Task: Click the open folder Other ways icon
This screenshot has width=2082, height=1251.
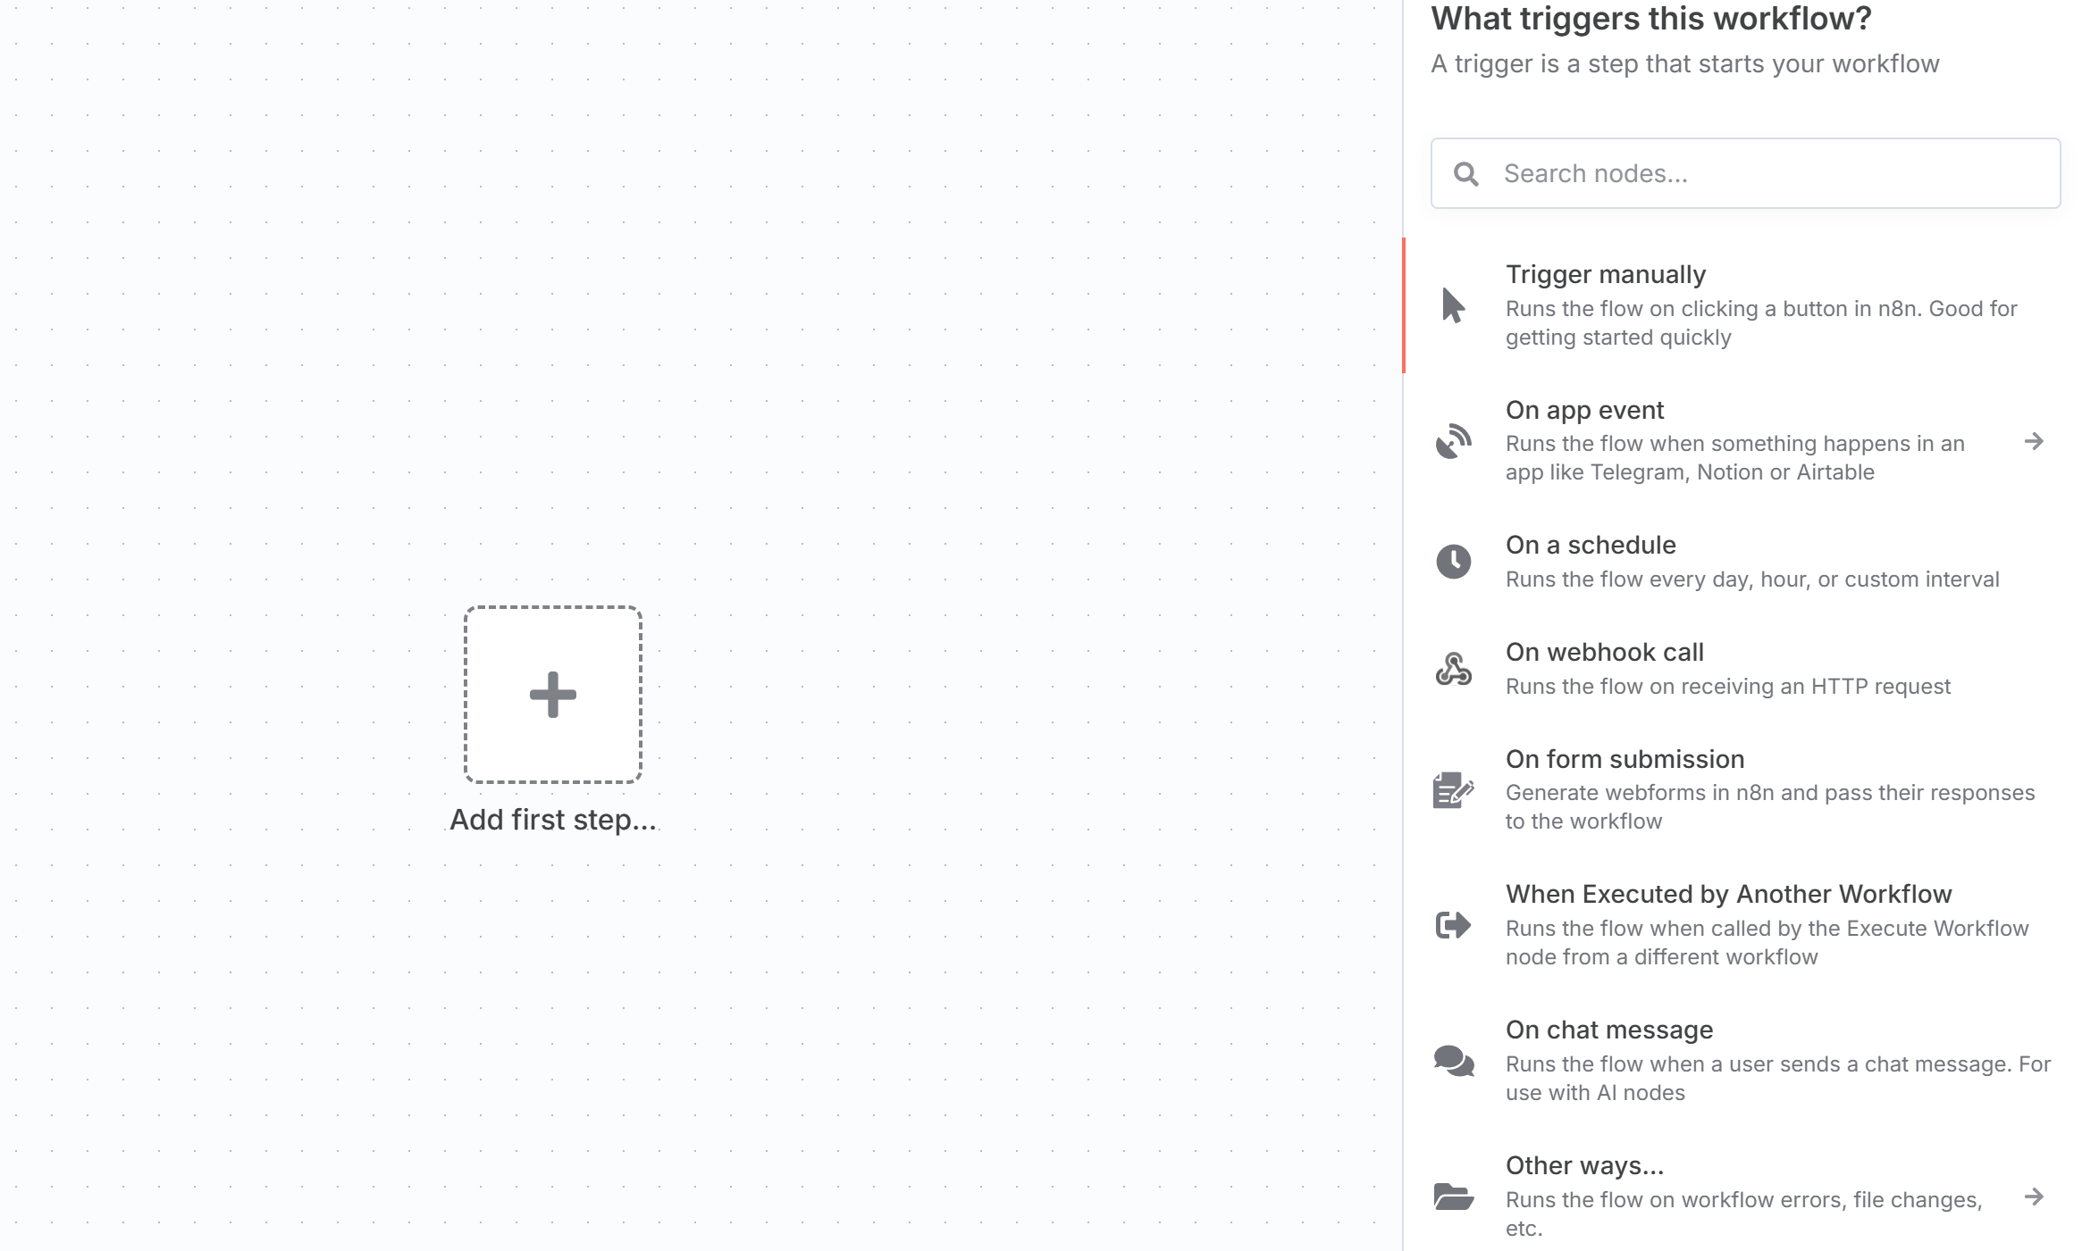Action: pos(1453,1197)
